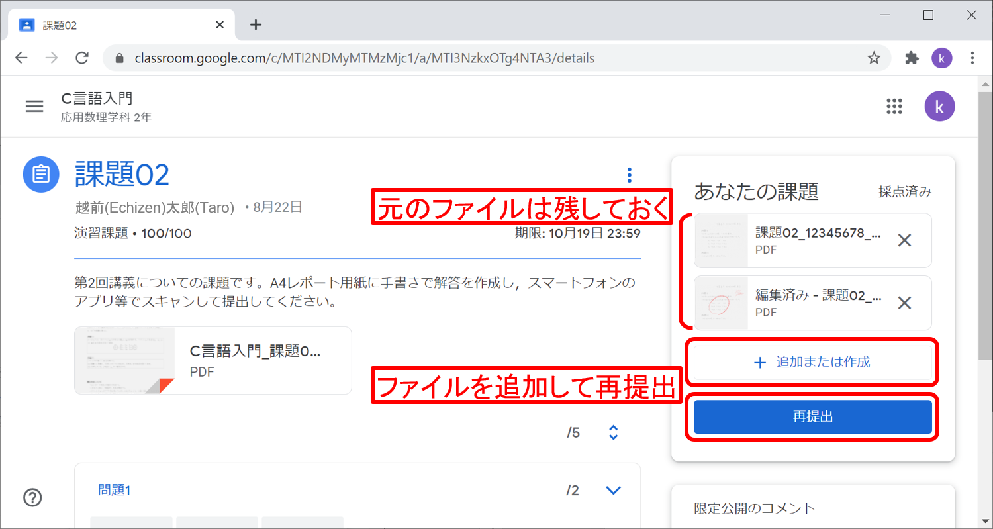Reload the current page
The image size is (993, 529).
coord(82,58)
